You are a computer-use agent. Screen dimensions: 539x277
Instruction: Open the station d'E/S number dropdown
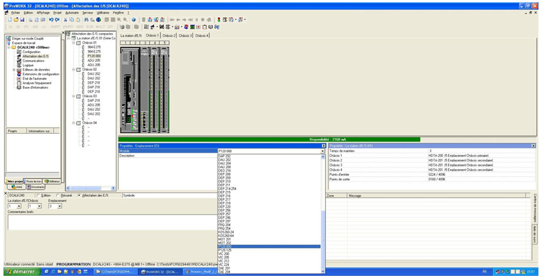pyautogui.click(x=19, y=206)
